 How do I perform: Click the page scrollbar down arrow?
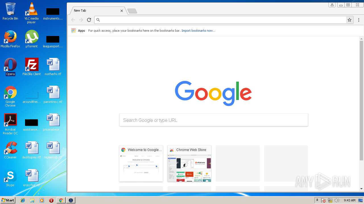[x=361, y=189]
